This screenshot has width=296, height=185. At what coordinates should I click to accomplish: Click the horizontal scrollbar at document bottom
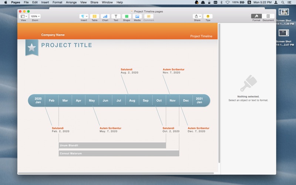point(116,173)
